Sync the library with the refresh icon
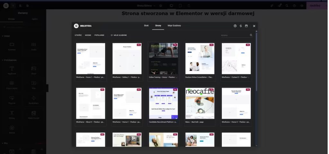The width and height of the screenshot is (329, 154). coord(241,26)
